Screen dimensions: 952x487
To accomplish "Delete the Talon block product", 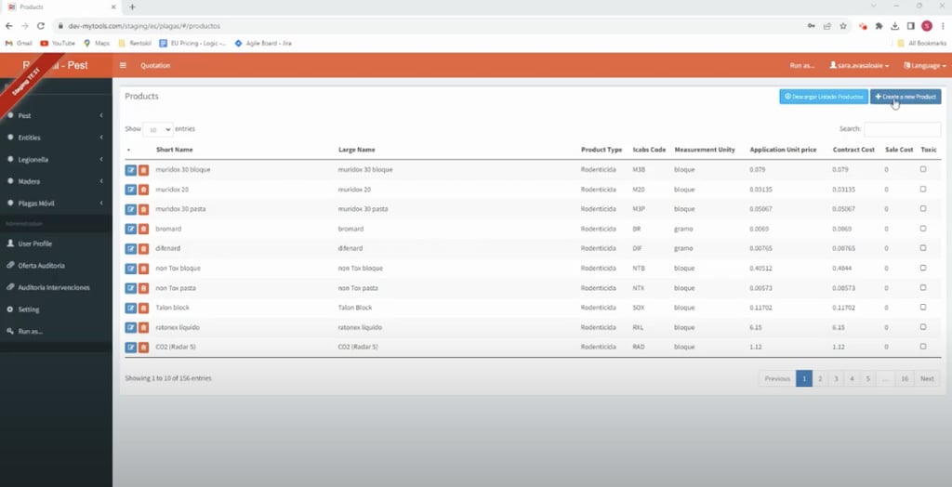I will click(143, 308).
